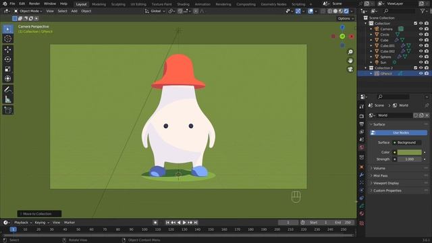
Task: Toggle camera view with camera gizmo icon
Action: (x=350, y=69)
